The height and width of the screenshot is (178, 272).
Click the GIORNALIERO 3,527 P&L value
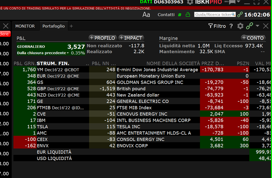click(76, 47)
